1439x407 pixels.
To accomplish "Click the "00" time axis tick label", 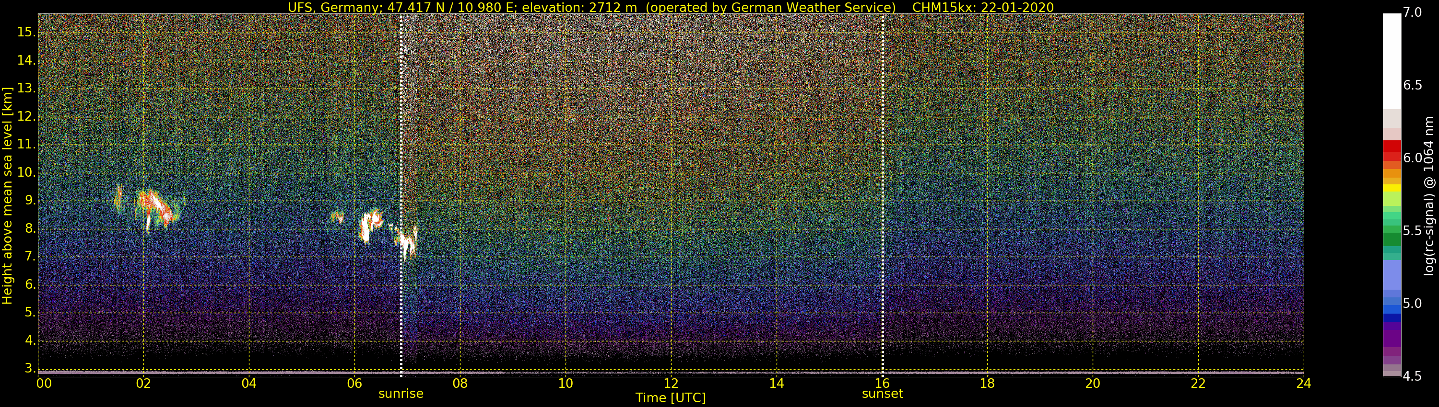I will [x=44, y=384].
